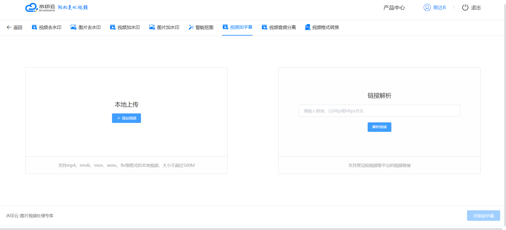Click the user avatar icon

(427, 7)
